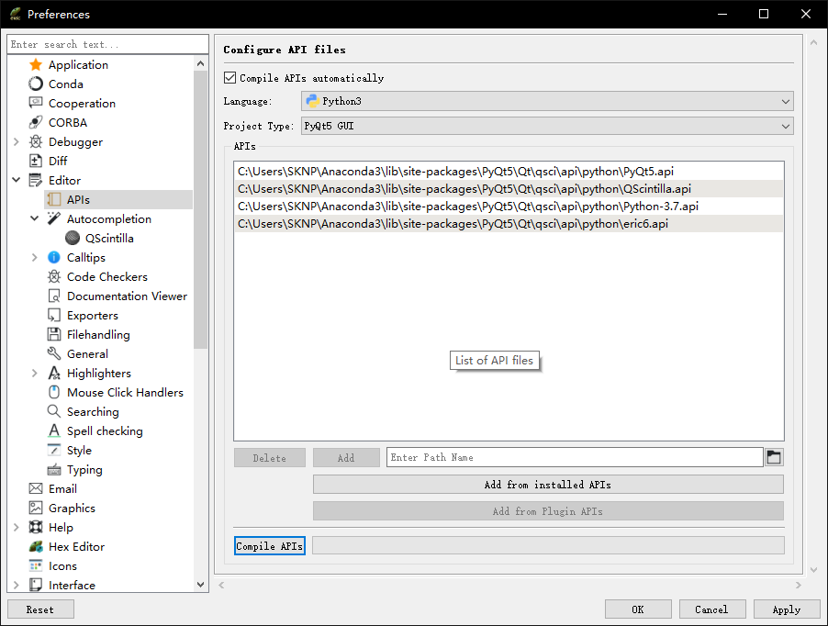
Task: Expand the Calltips tree node
Action: click(34, 258)
